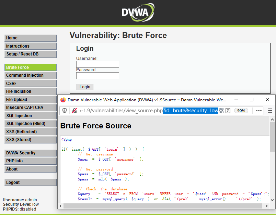Click the 'Brute Force Source' heading
The width and height of the screenshot is (276, 215).
click(x=96, y=126)
